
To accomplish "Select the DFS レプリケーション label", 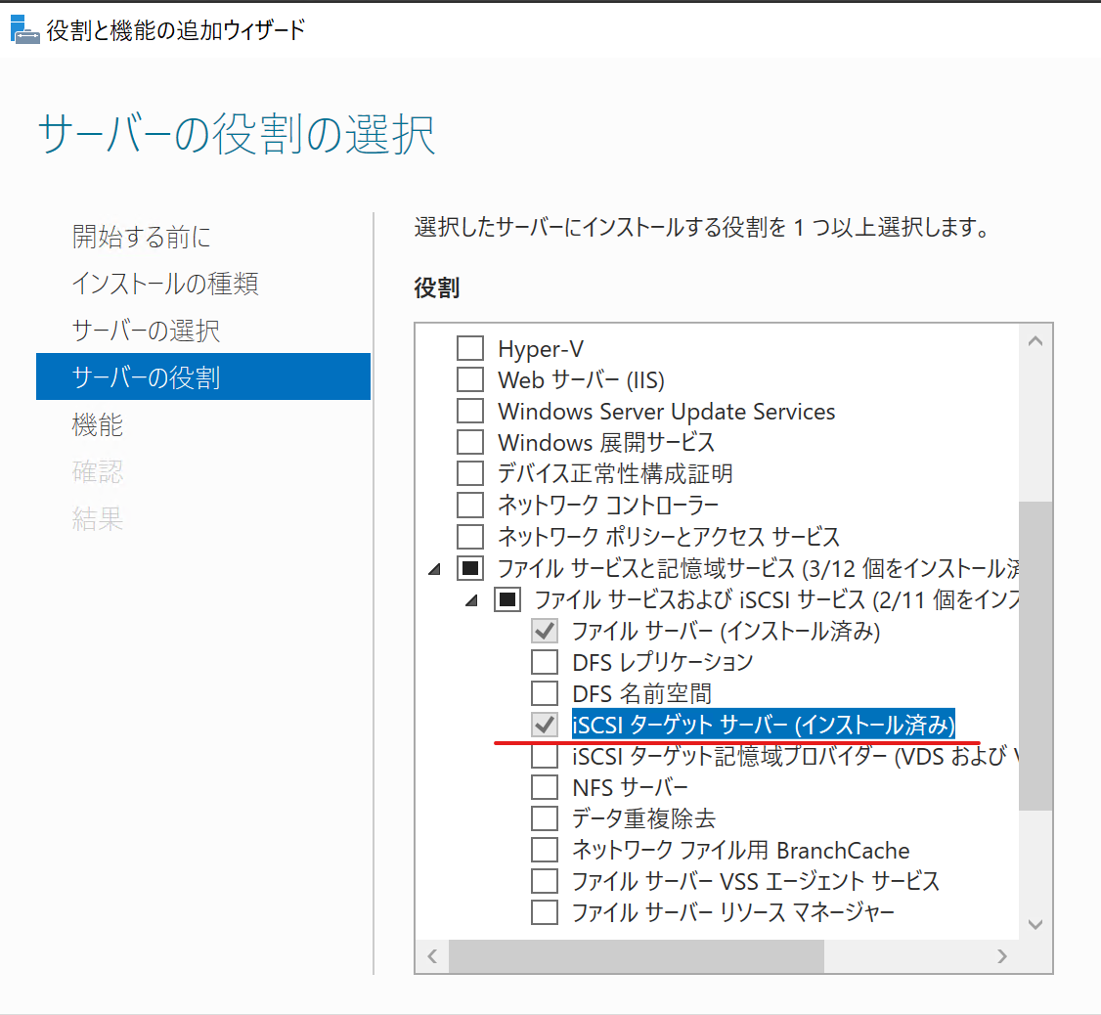I will 663,662.
